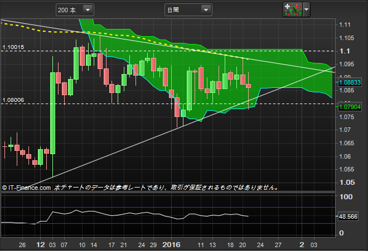Click the © IT-Finance.com copyright text
This screenshot has width=368, height=251.
[x=26, y=188]
